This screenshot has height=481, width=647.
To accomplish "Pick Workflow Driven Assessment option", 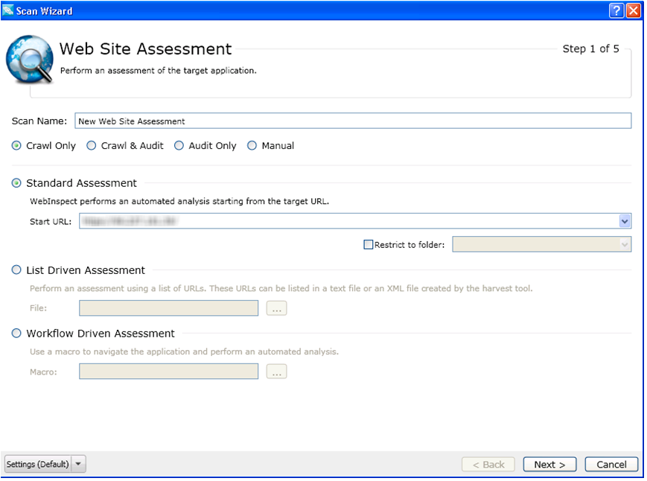I will click(x=16, y=334).
